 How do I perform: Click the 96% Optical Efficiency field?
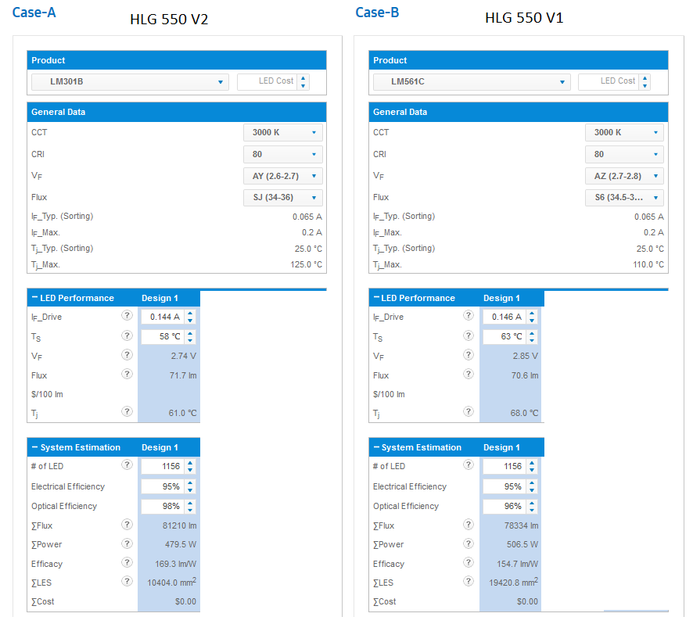504,507
